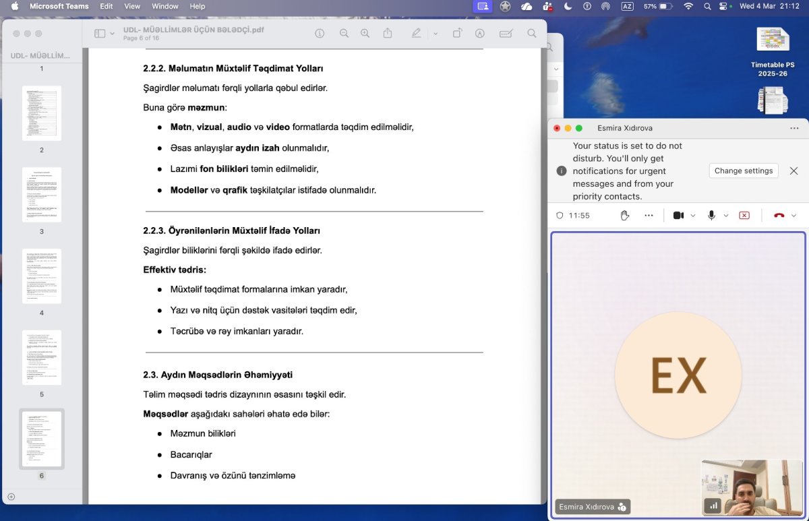Screen dimensions: 809x521
Task: Toggle camera off in Teams call
Action: coord(678,215)
